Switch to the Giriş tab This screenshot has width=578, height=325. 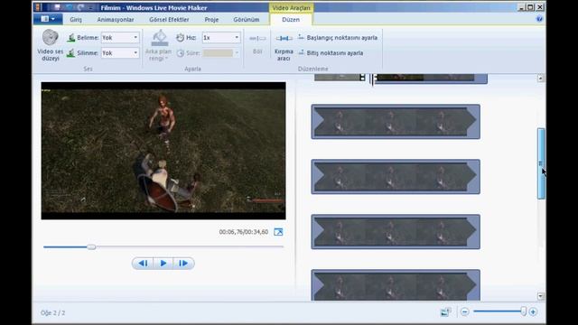[x=76, y=20]
